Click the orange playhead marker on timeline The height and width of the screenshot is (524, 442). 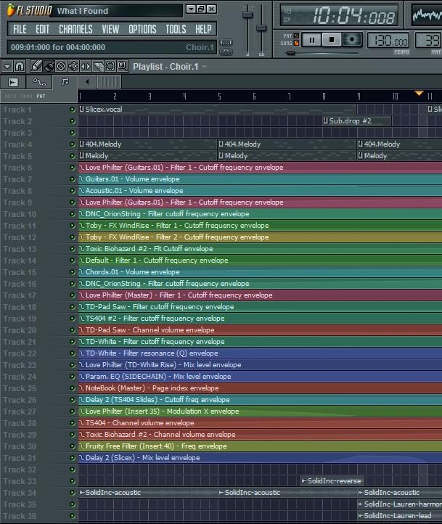point(419,93)
